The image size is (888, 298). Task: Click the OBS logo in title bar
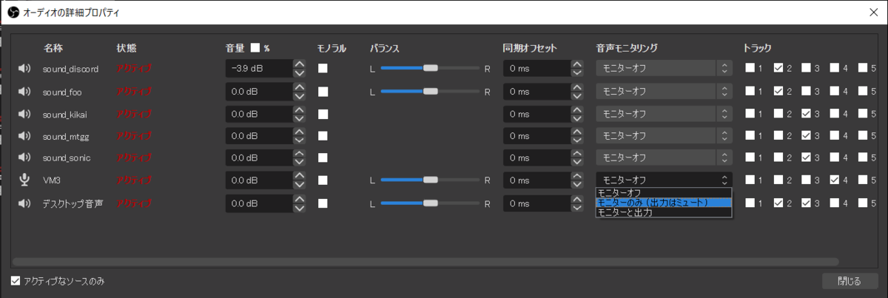coord(10,13)
